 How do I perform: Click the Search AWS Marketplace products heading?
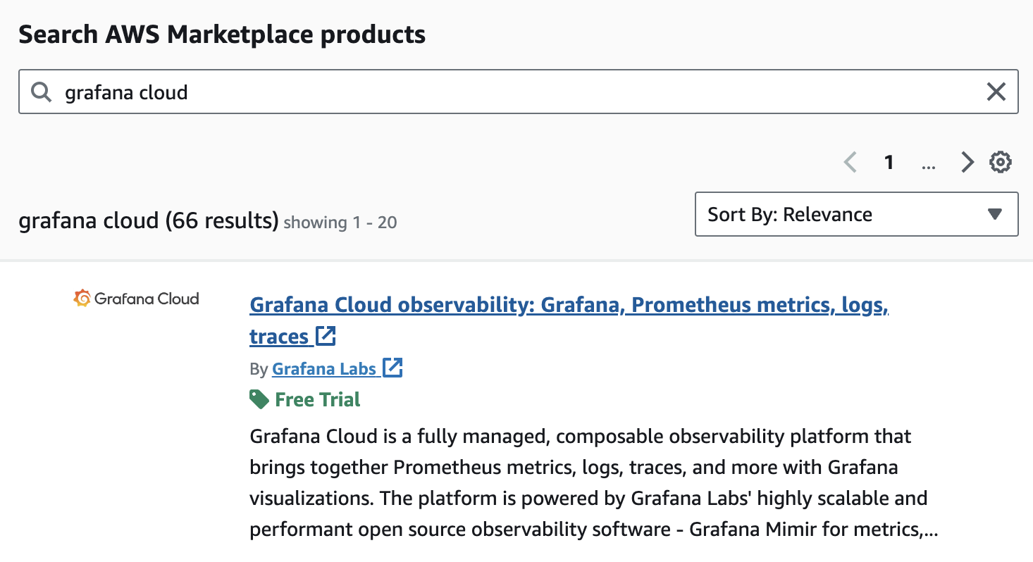coord(222,34)
